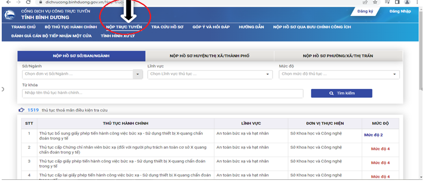Click the browser profile avatar icon

coord(407,2)
